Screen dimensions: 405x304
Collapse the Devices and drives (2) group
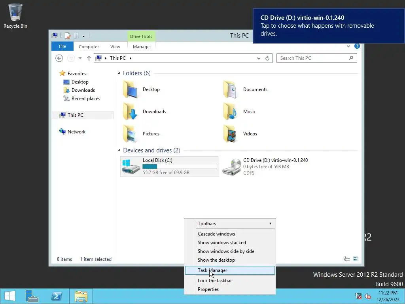click(119, 150)
